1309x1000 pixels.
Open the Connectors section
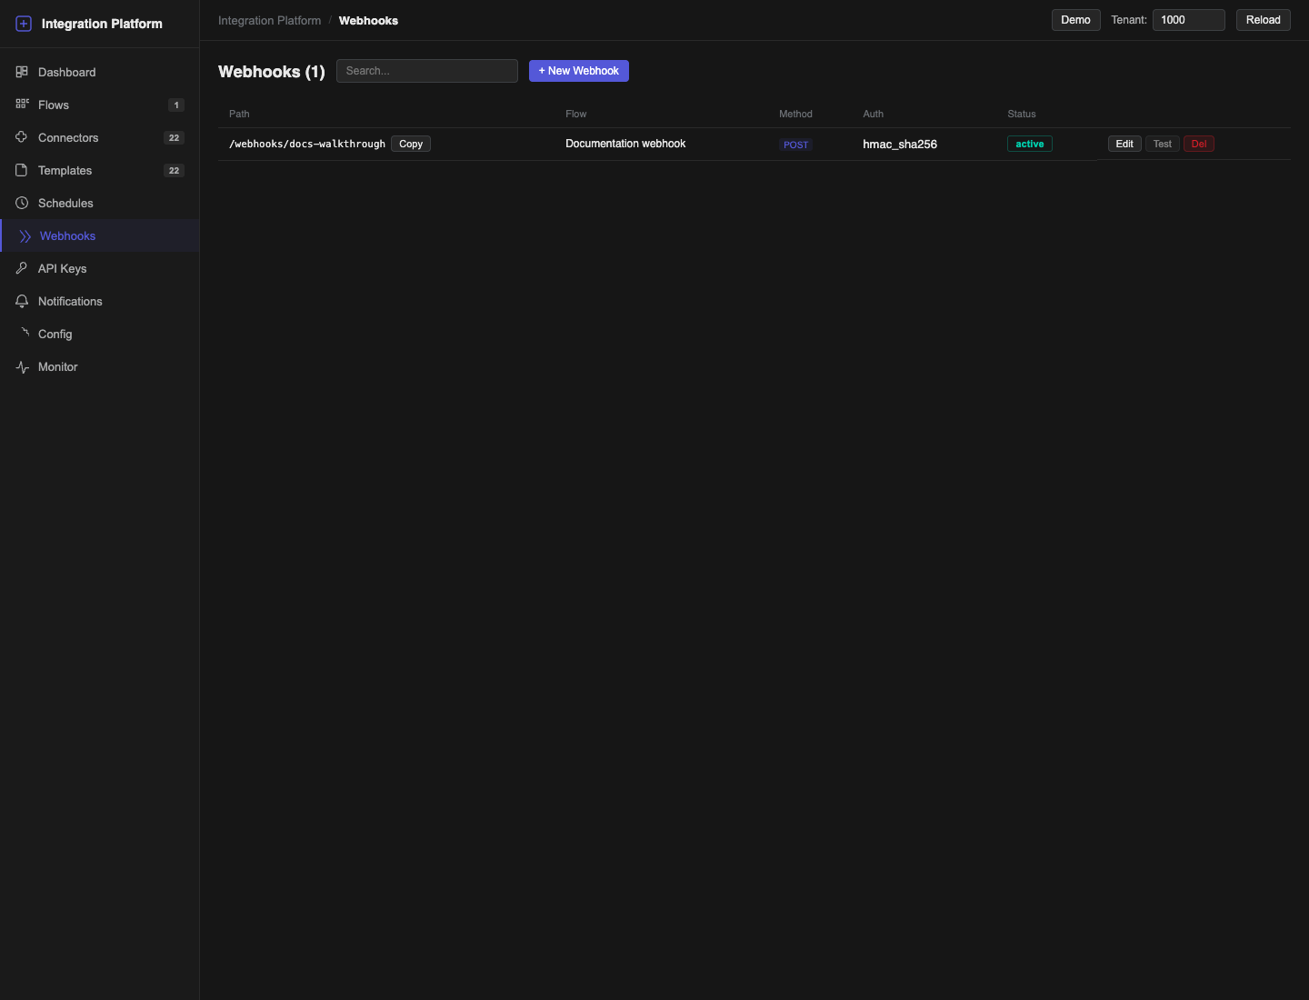100,137
